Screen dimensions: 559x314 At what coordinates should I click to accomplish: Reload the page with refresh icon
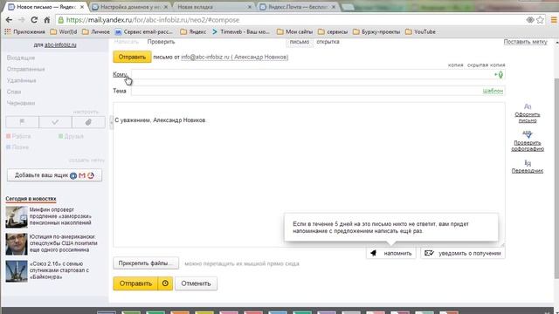tap(34, 20)
